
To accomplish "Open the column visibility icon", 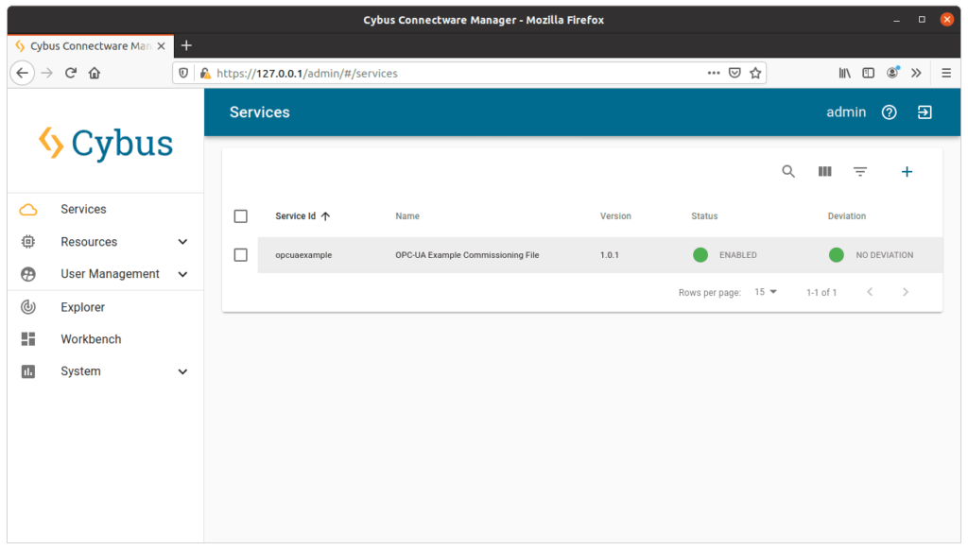I will (x=824, y=172).
